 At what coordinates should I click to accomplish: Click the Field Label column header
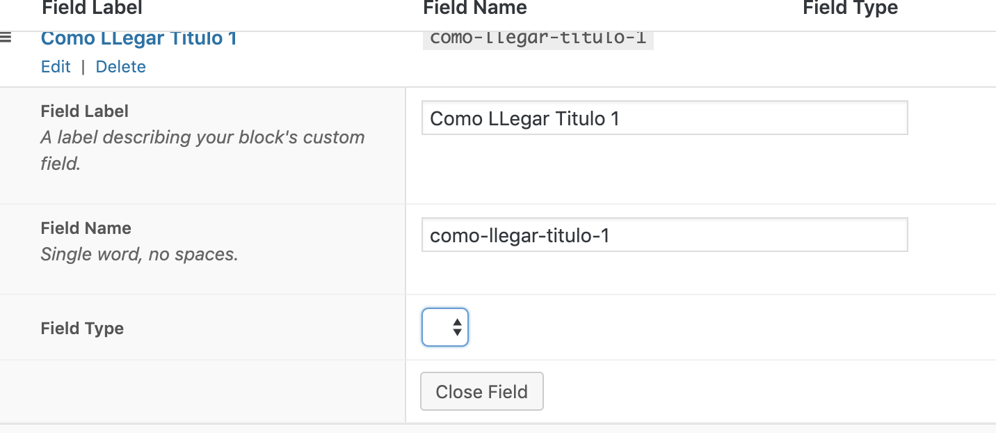pos(91,8)
